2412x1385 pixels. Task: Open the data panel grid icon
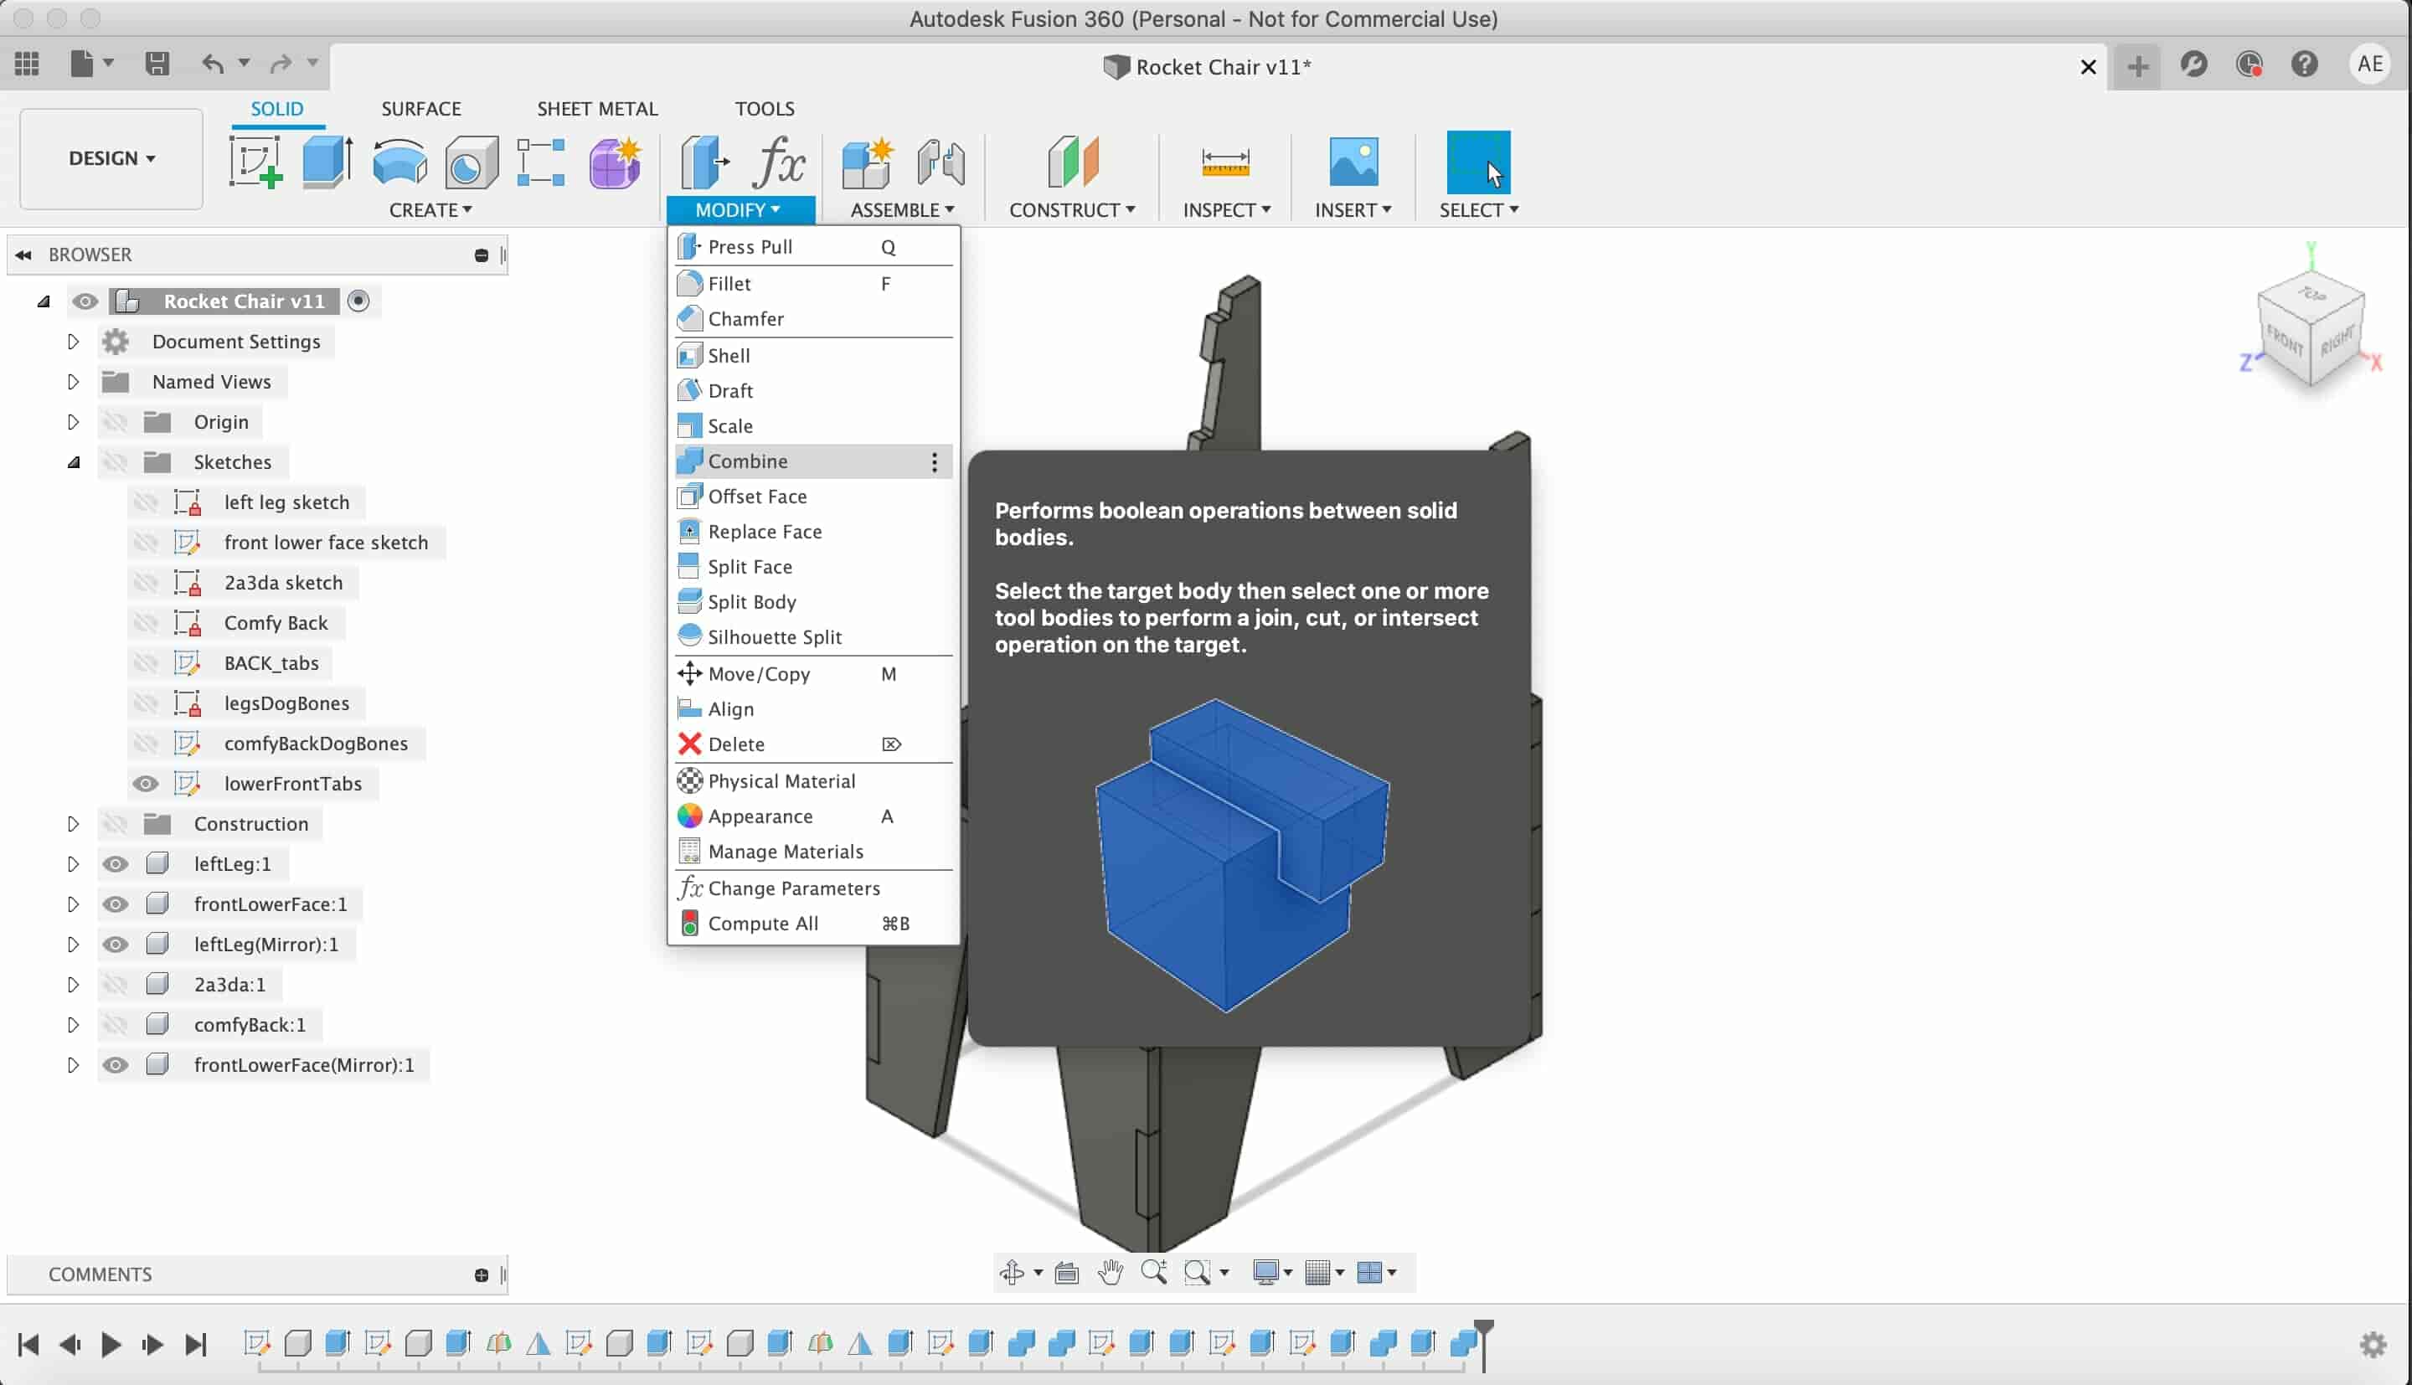pyautogui.click(x=27, y=64)
